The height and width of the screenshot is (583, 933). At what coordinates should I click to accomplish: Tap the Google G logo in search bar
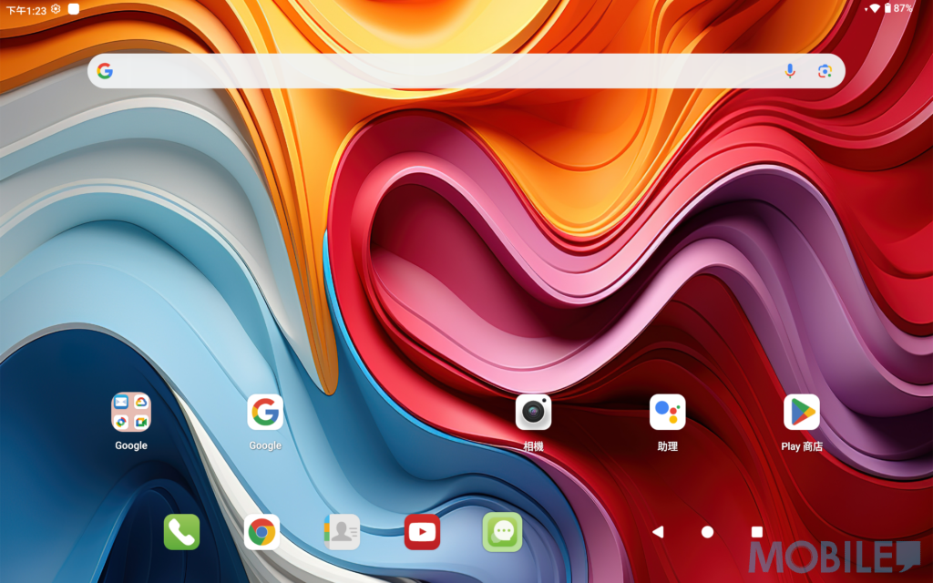(x=105, y=71)
